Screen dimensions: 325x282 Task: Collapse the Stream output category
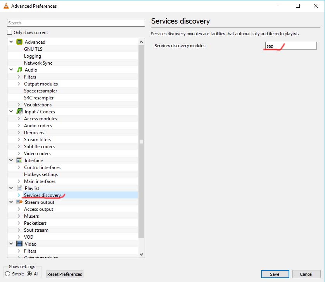(11, 202)
